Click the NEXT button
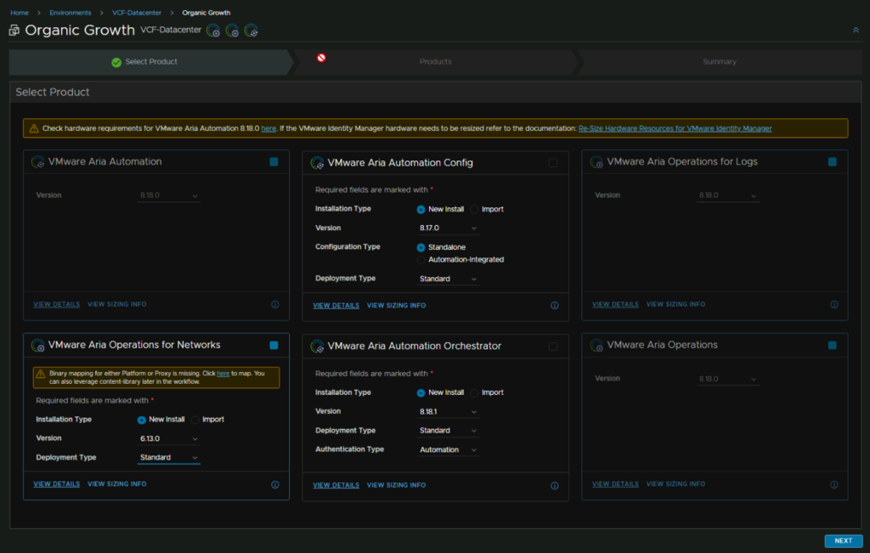This screenshot has width=870, height=553. pos(844,541)
